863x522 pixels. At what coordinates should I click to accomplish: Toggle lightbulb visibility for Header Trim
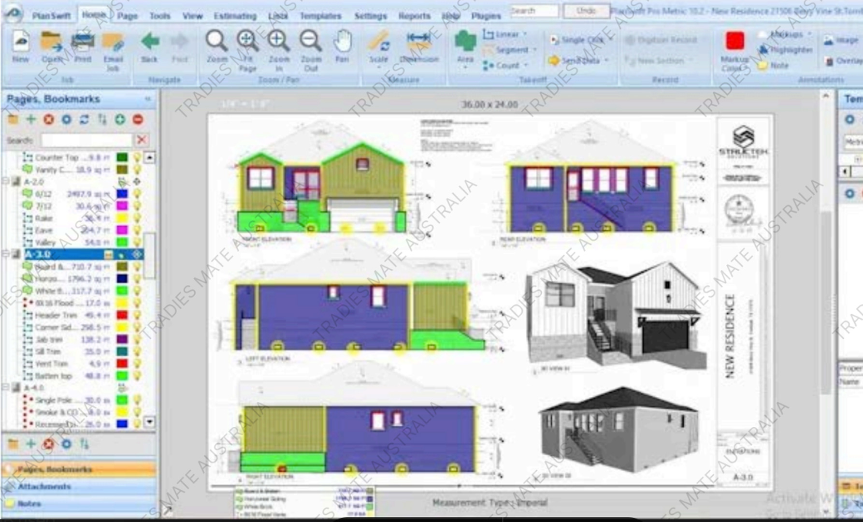[137, 315]
